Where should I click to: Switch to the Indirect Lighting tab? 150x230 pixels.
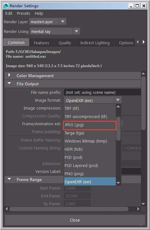tap(95, 43)
